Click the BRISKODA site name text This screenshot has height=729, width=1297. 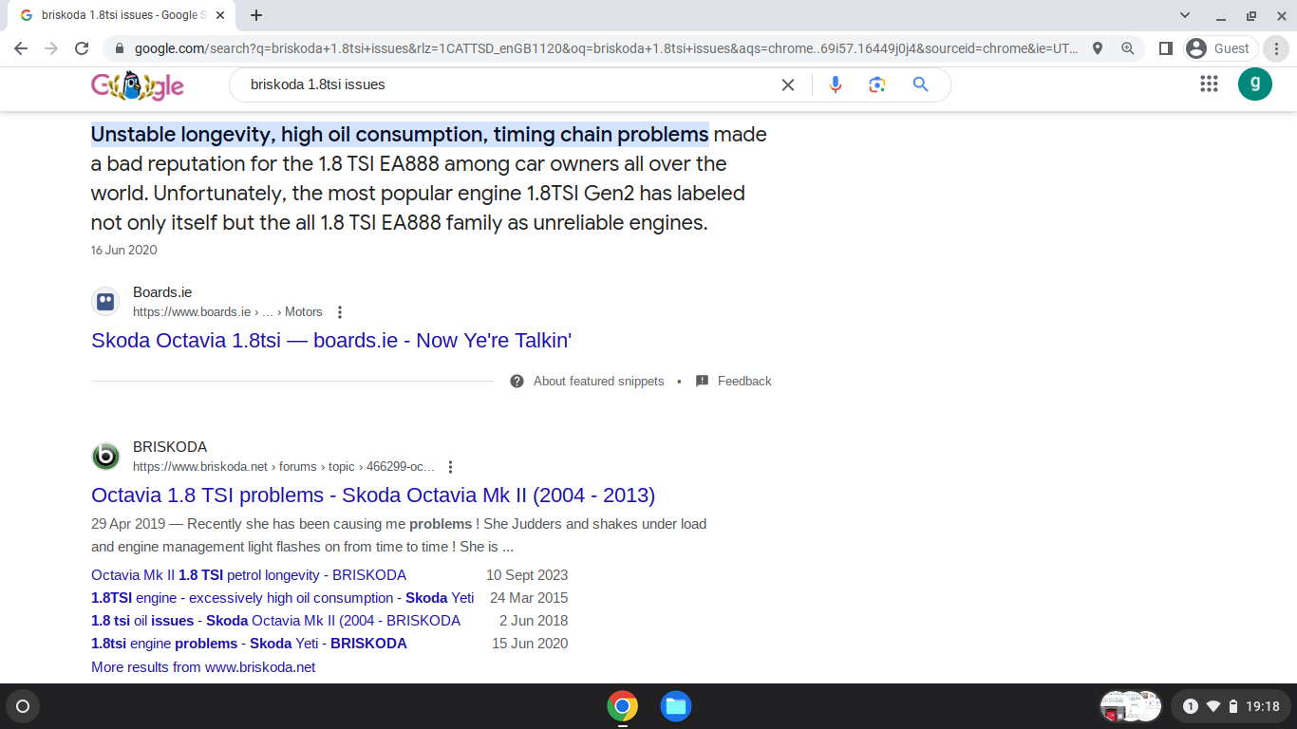point(170,447)
